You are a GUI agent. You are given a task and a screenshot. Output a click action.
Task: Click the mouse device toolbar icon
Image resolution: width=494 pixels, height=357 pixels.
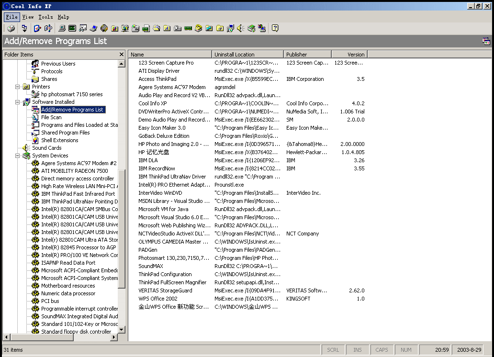pos(178,28)
